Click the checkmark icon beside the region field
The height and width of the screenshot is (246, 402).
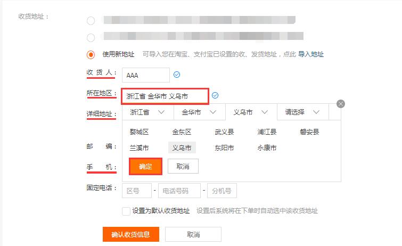[x=215, y=95]
